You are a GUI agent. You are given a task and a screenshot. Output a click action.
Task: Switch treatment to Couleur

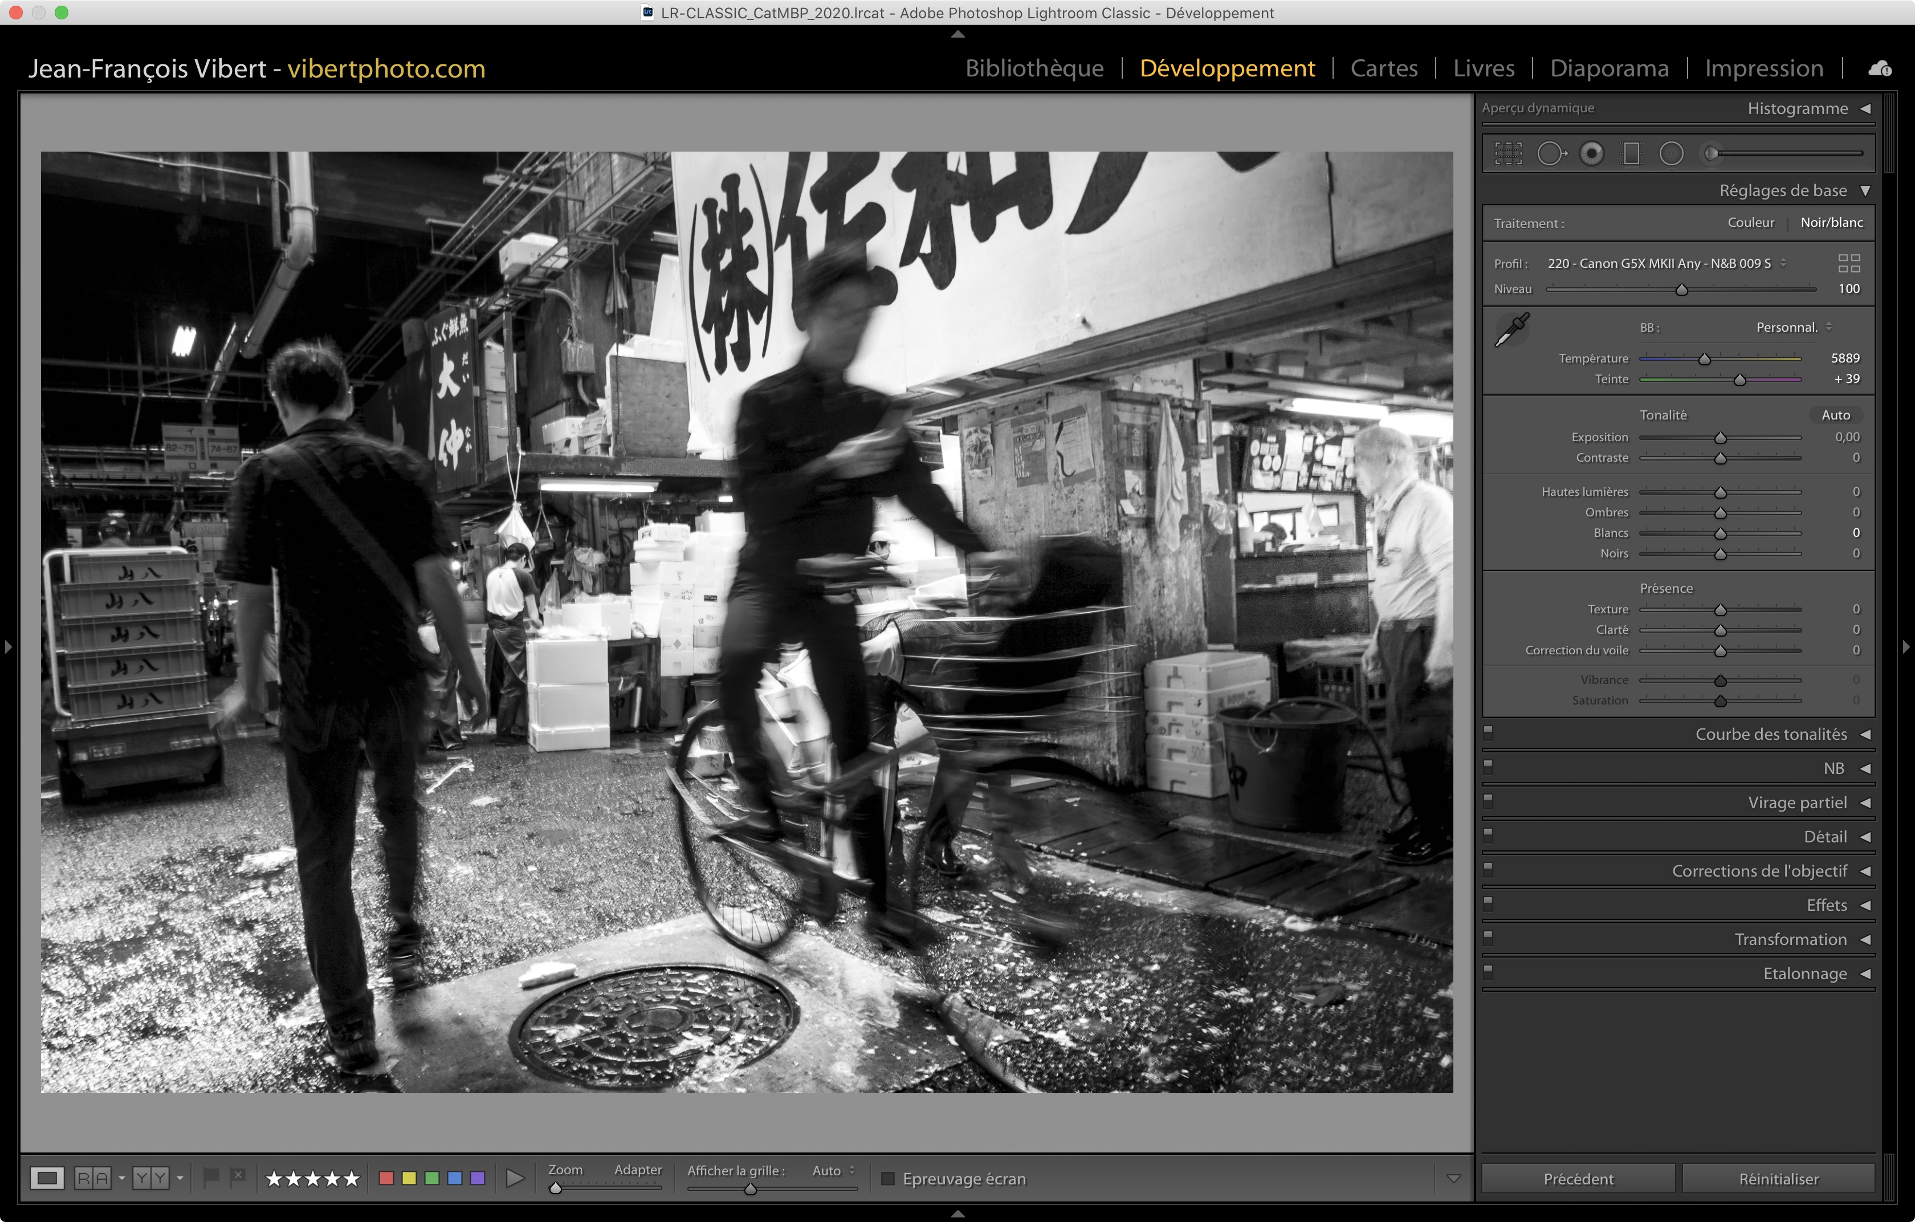(1750, 223)
